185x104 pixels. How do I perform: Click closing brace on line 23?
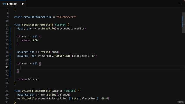coord(18,71)
